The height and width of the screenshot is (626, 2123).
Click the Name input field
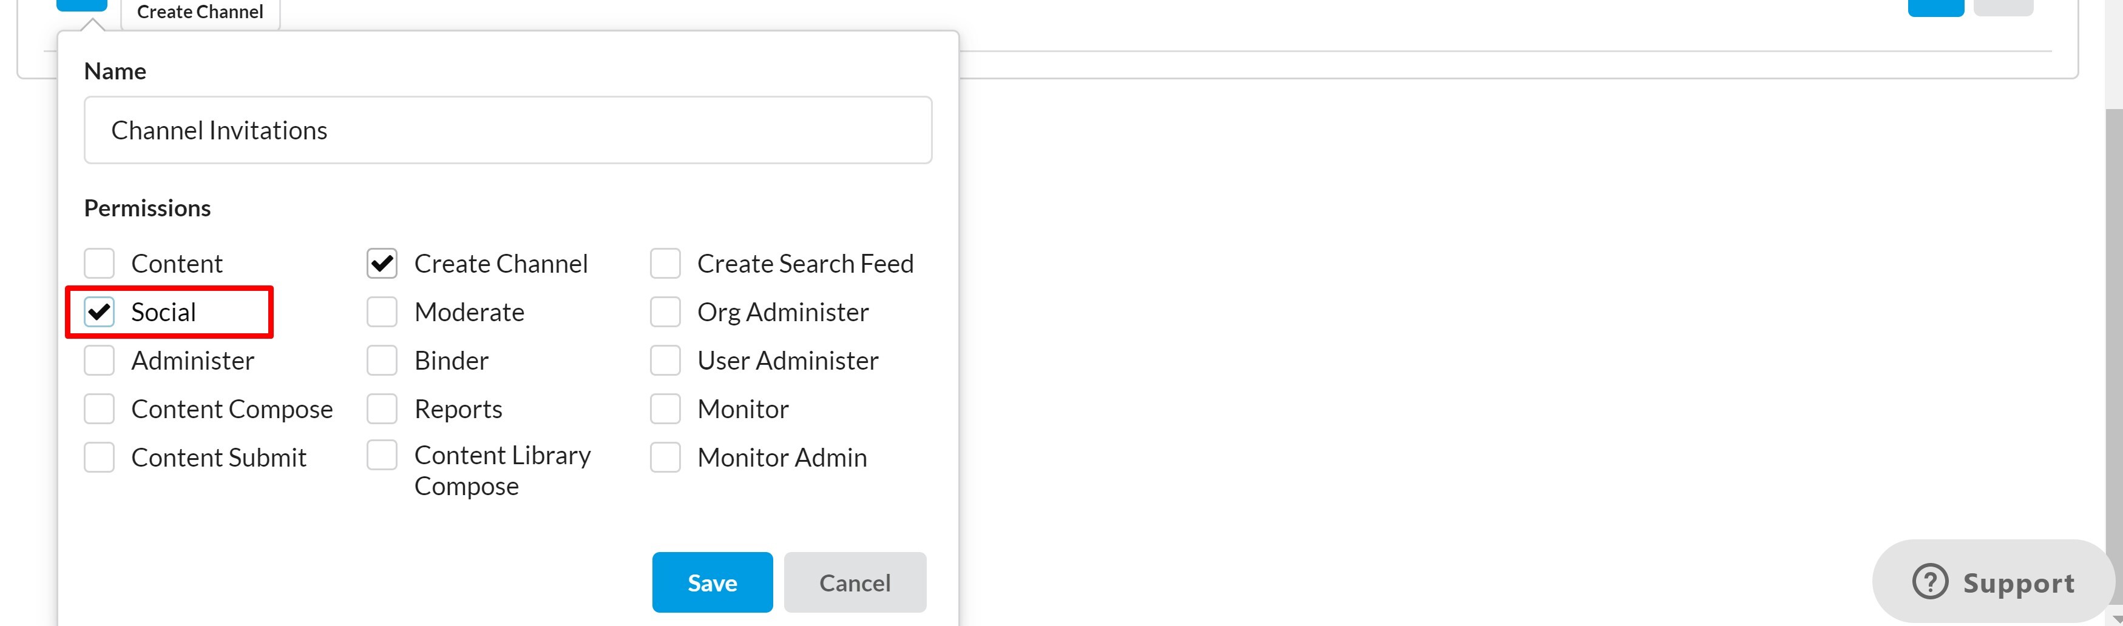507,131
